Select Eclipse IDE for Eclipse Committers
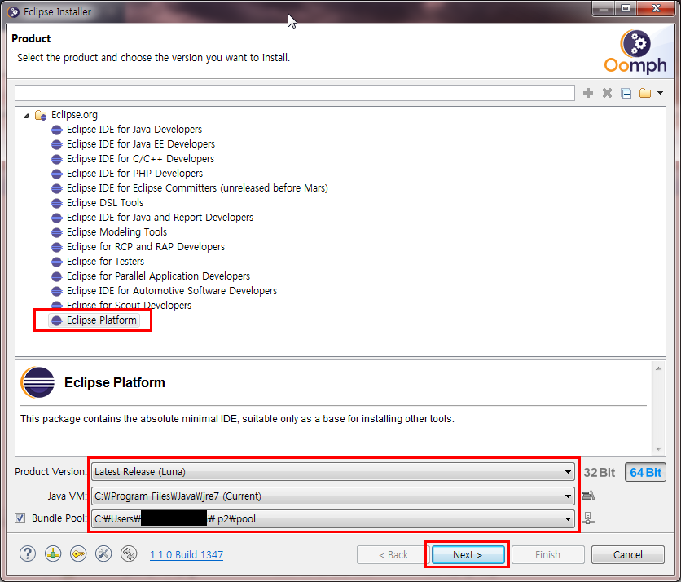The image size is (681, 582). coord(197,188)
